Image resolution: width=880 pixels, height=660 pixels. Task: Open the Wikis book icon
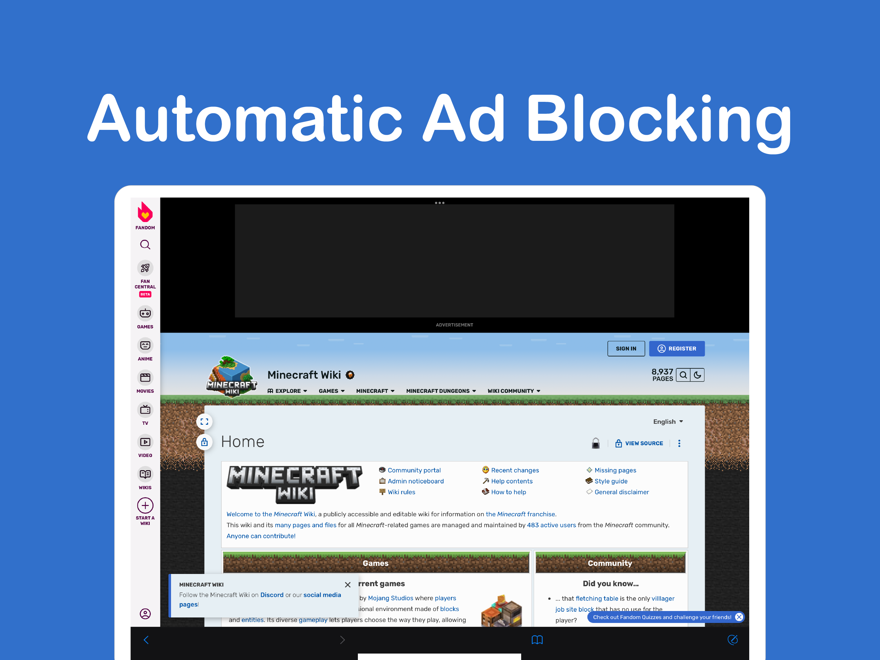pos(145,474)
